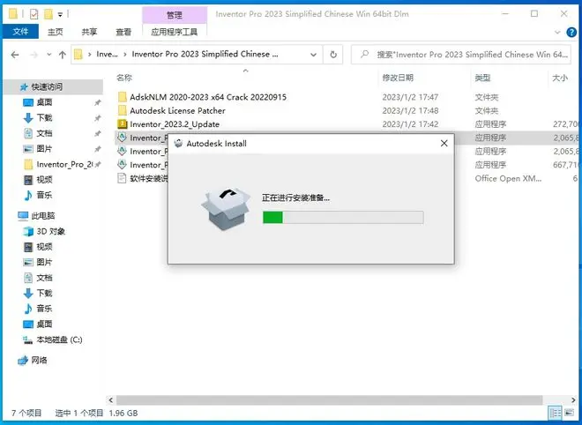582x425 pixels.
Task: Select the Autodesk License Patcher folder
Action: (177, 110)
